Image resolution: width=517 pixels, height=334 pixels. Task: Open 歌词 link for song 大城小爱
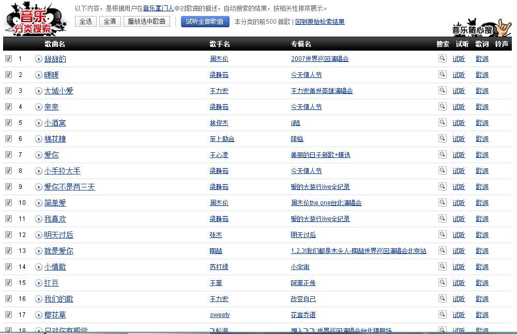click(x=482, y=91)
